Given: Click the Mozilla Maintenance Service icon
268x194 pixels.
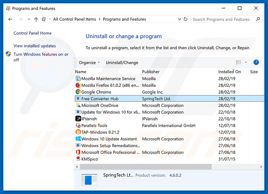Looking at the screenshot, I should (x=78, y=78).
